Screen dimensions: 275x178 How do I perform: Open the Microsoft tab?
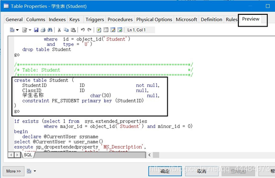pos(186,19)
